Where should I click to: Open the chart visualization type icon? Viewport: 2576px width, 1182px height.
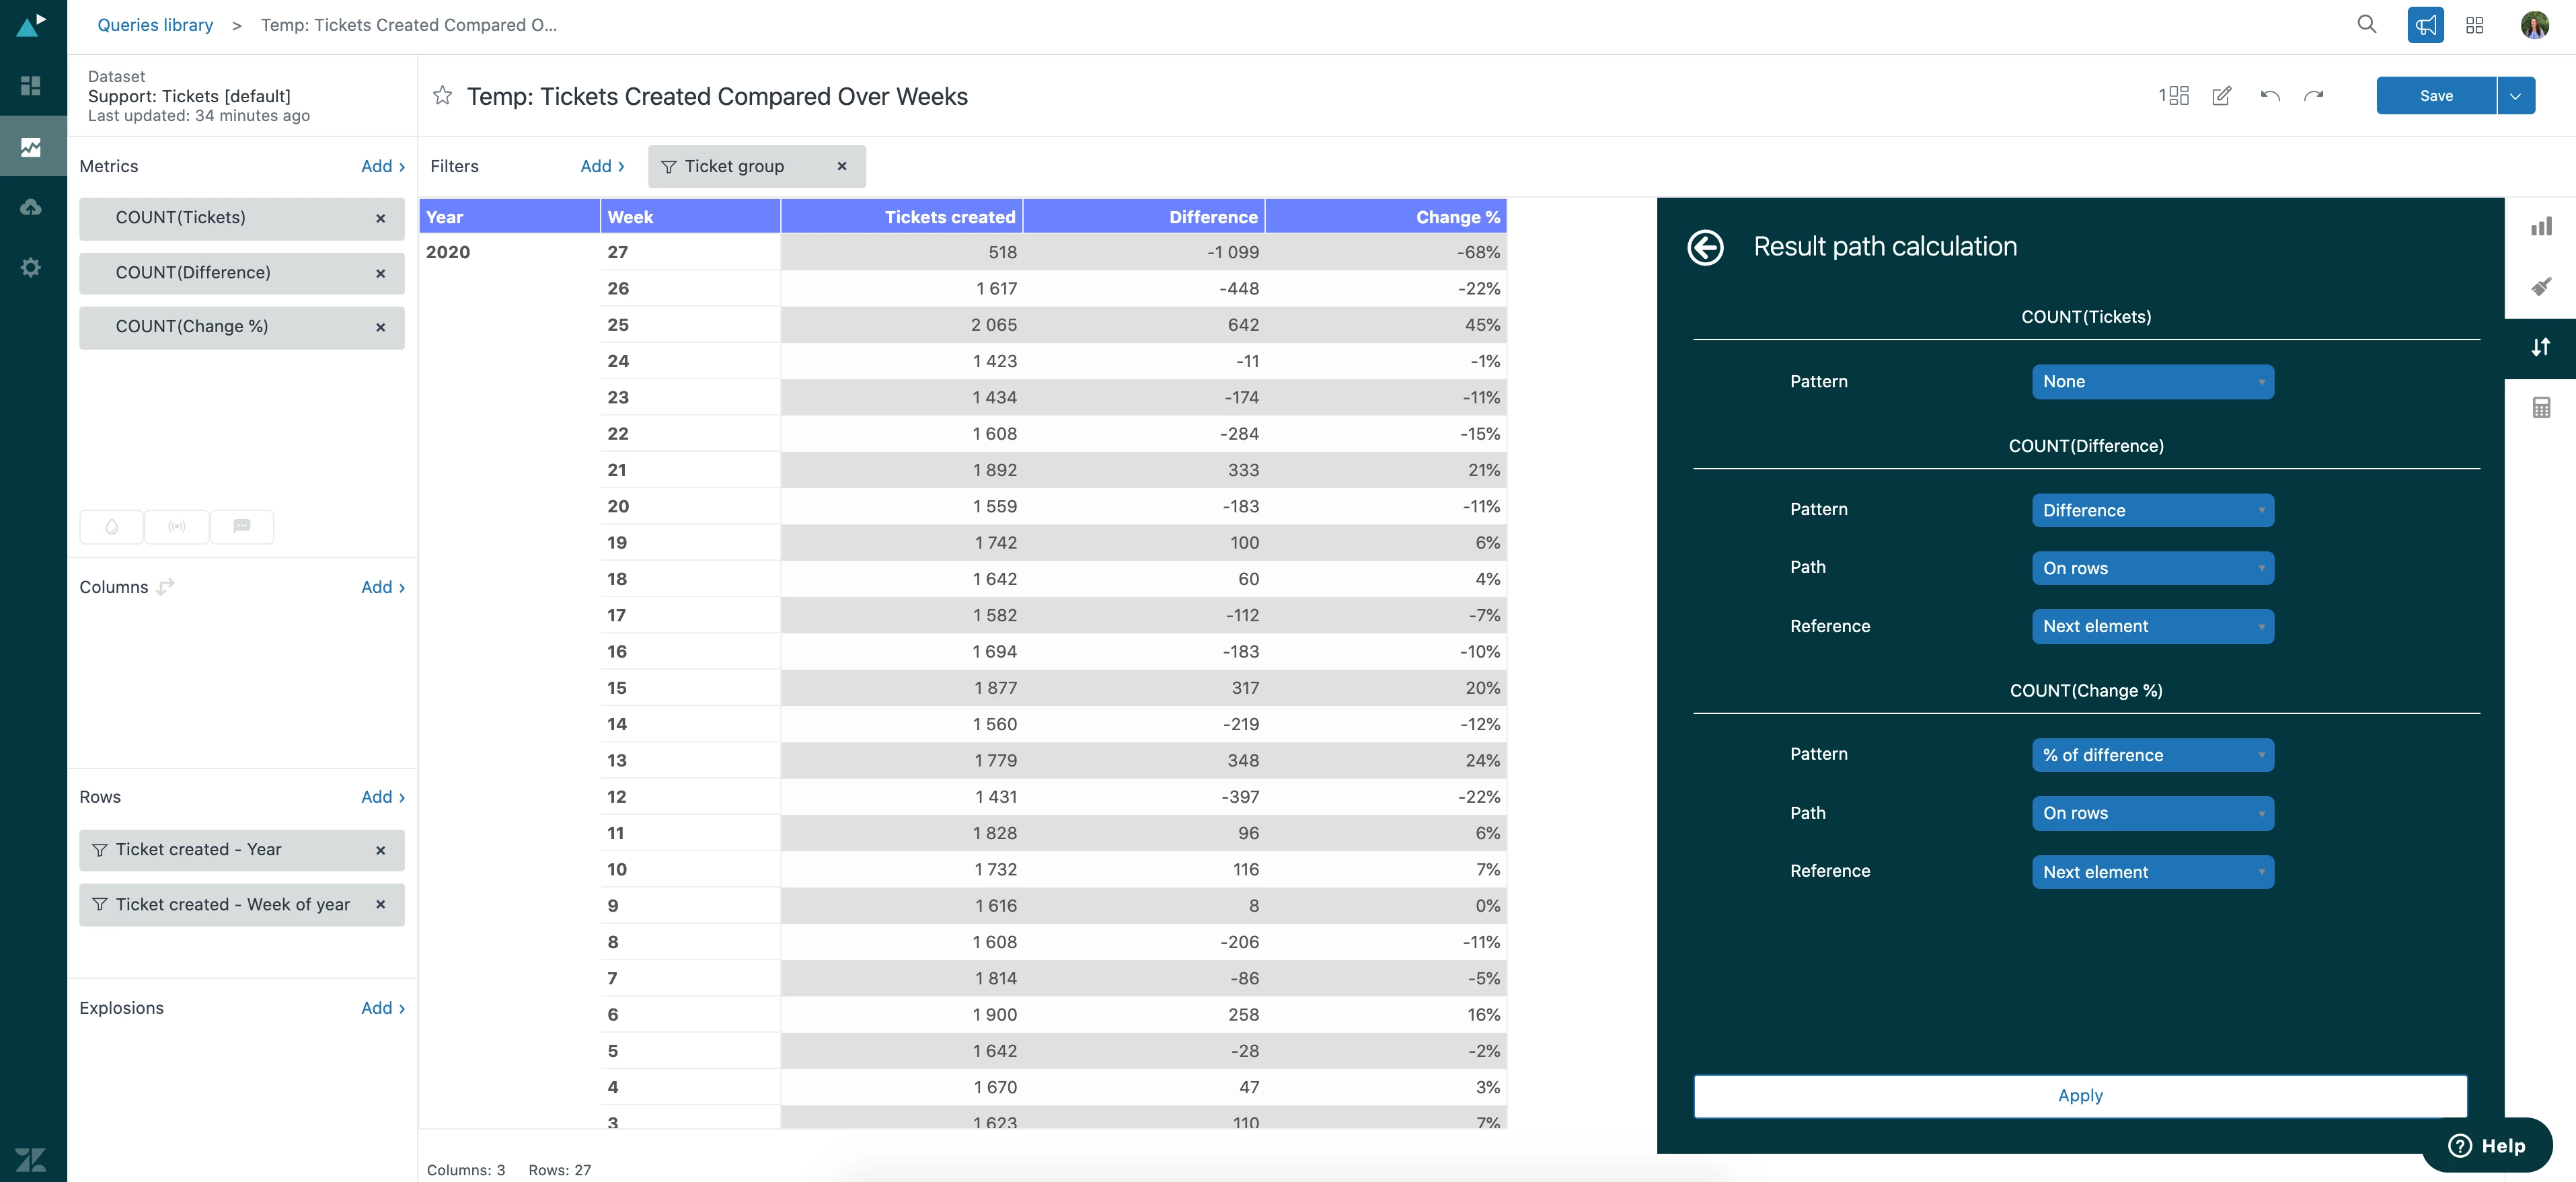2540,226
